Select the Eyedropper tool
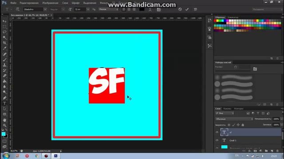Screen dimensions: 284x159 pyautogui.click(x=4, y=48)
